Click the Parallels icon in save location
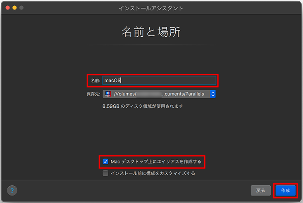The image size is (303, 203). (x=108, y=94)
